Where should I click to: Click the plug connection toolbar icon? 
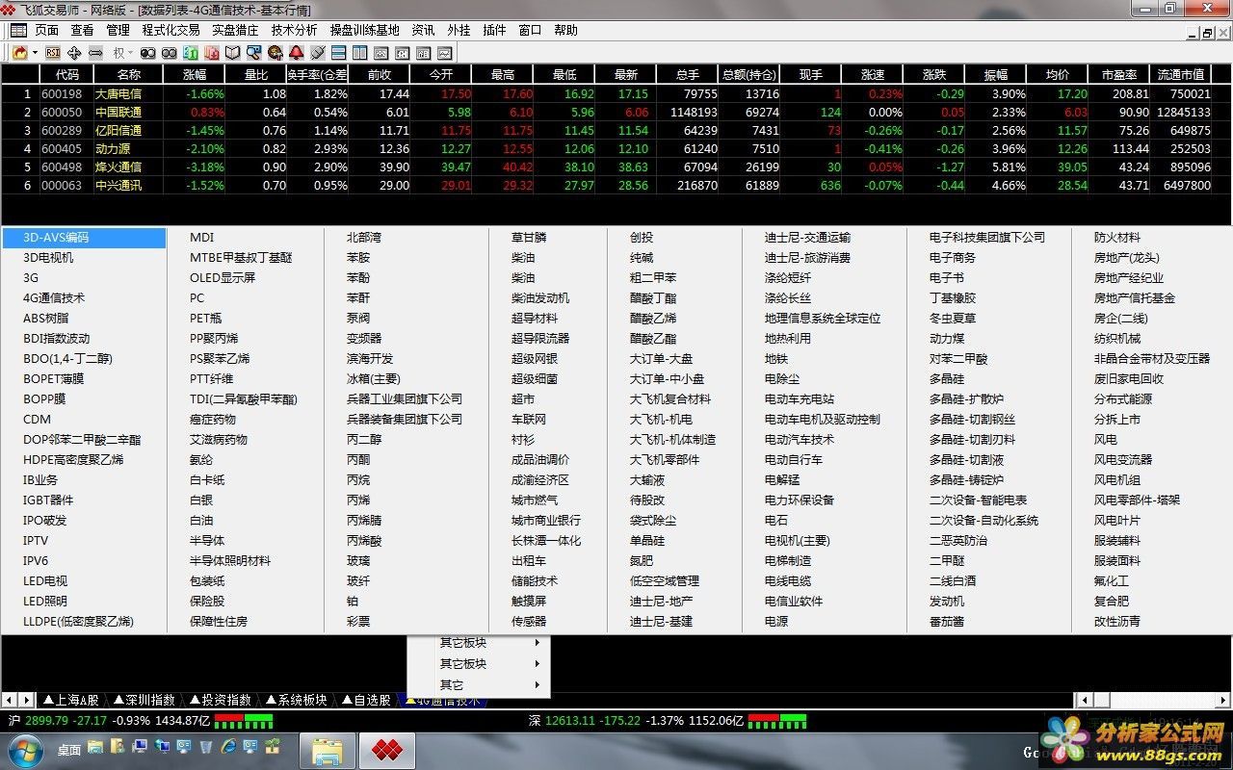click(318, 52)
